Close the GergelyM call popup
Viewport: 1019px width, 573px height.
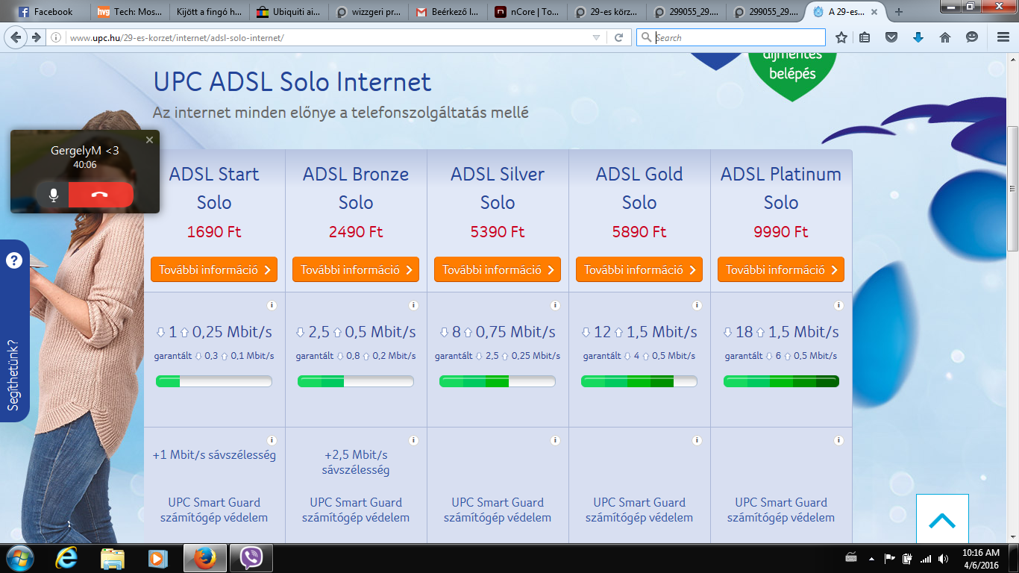pyautogui.click(x=149, y=140)
